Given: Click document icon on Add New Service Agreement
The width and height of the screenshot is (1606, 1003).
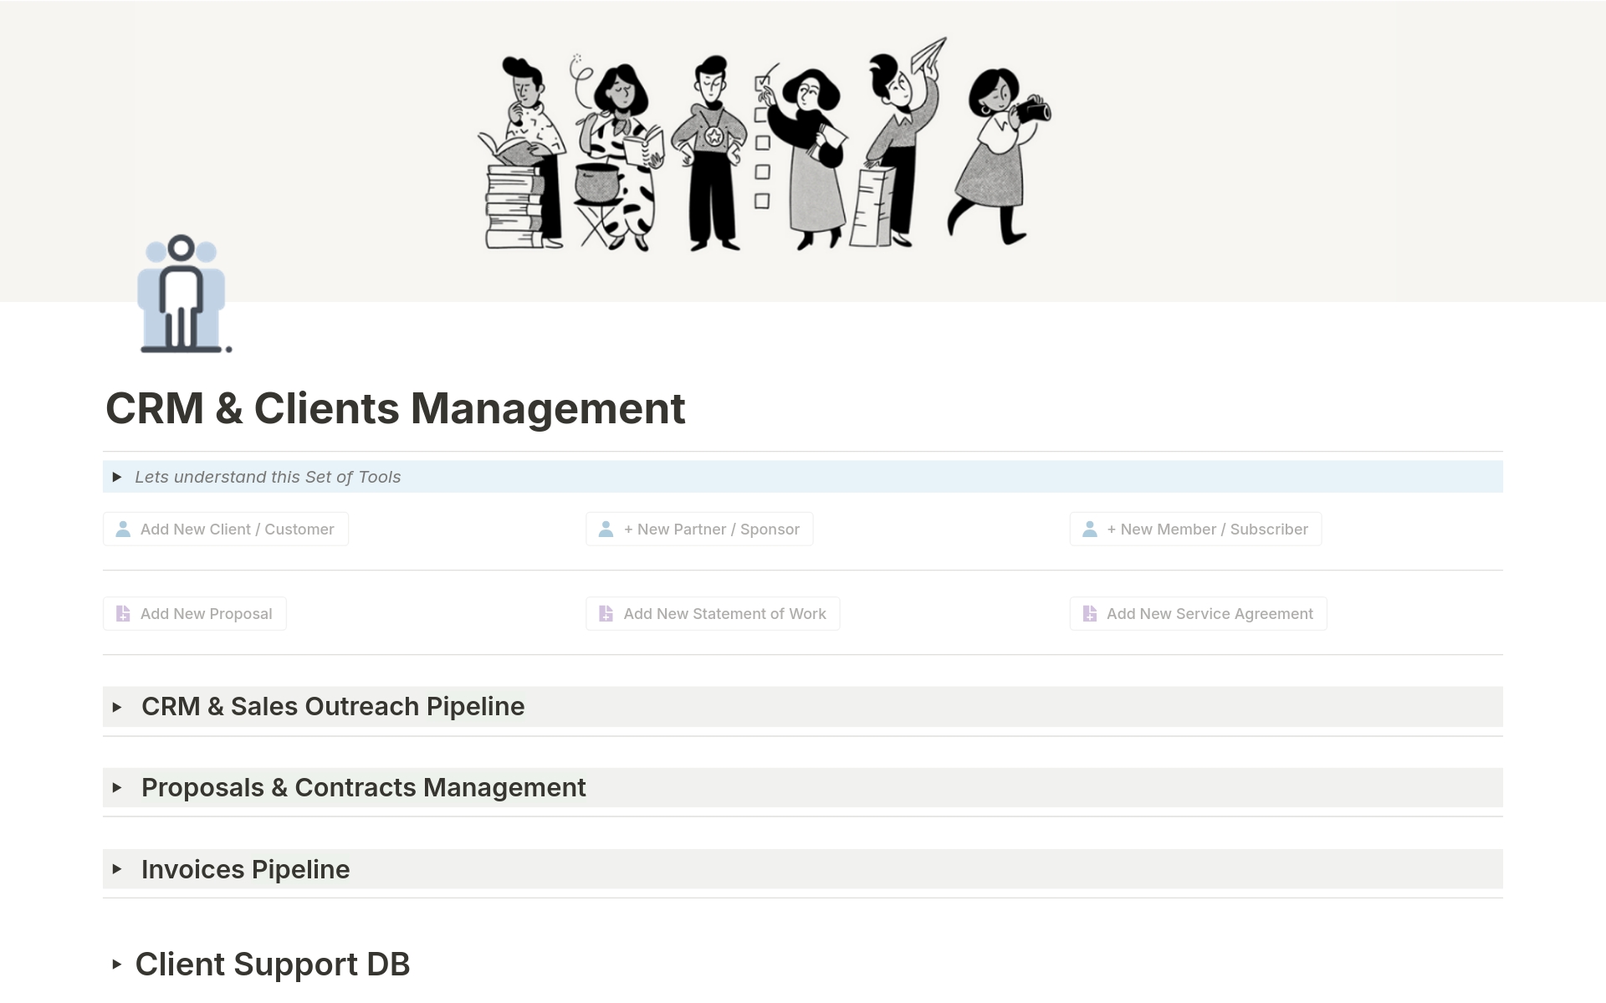Looking at the screenshot, I should [1090, 614].
